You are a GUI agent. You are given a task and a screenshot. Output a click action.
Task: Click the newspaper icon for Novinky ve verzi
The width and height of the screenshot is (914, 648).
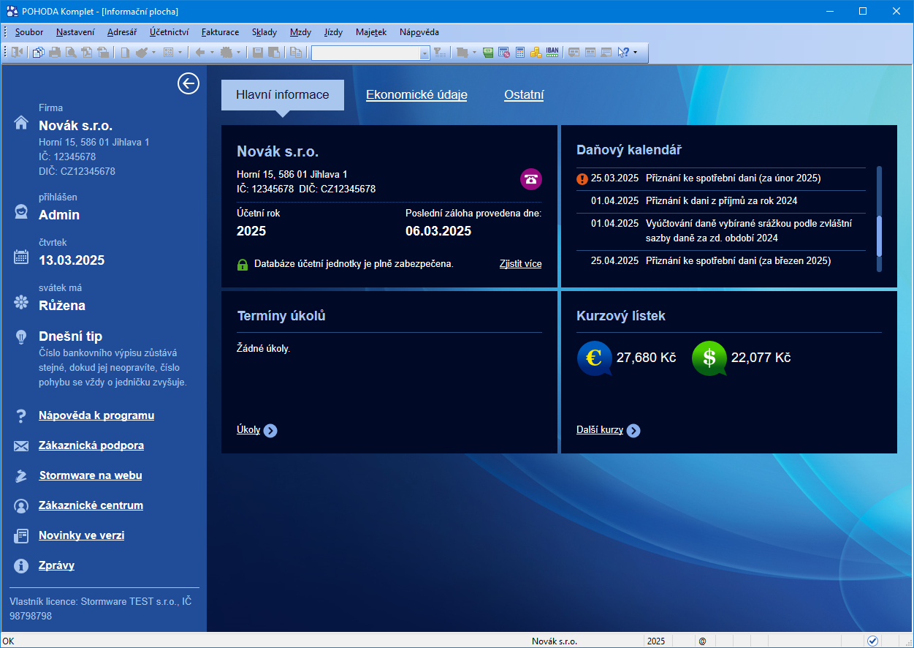pyautogui.click(x=21, y=536)
